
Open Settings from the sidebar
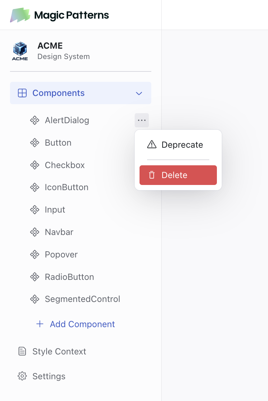pos(49,376)
